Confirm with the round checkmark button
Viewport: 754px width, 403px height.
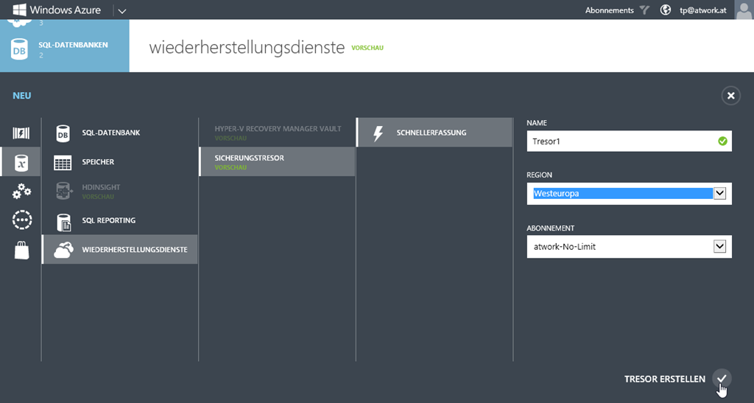tap(722, 379)
